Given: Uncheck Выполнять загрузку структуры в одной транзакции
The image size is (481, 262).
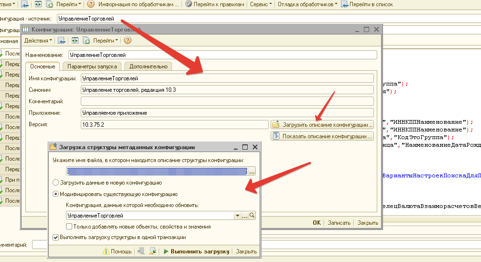Looking at the screenshot, I should (55, 237).
